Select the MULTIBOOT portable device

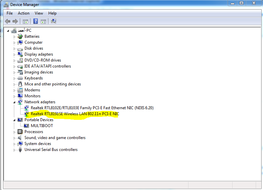point(42,126)
